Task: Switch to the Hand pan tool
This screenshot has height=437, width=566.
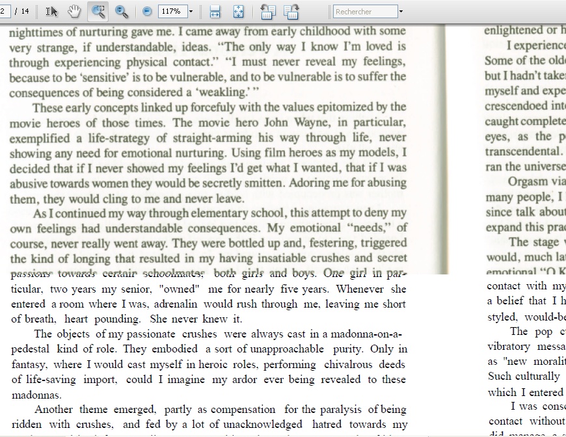Action: point(74,12)
